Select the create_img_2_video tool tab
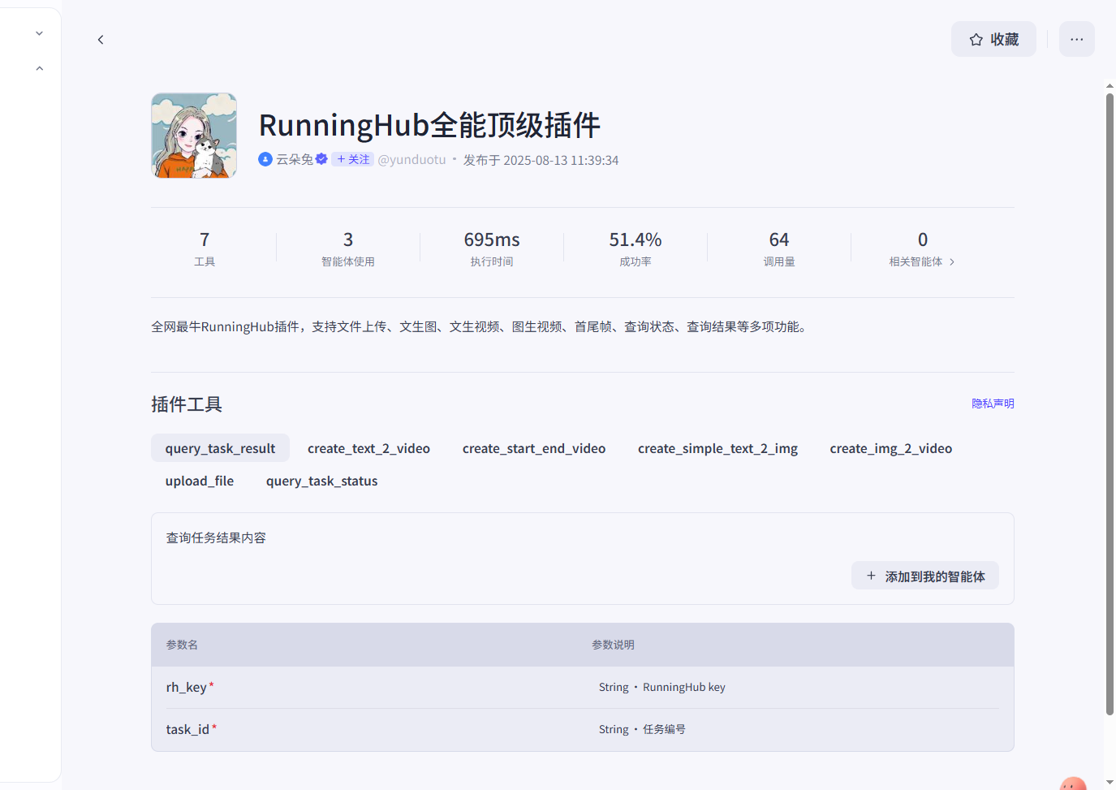Image resolution: width=1116 pixels, height=790 pixels. 891,448
